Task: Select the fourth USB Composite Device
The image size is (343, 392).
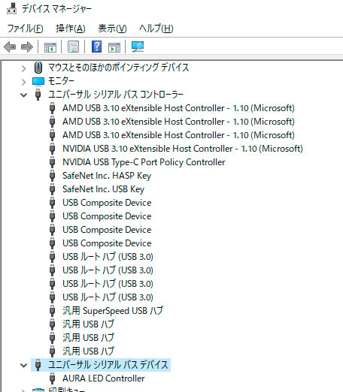Action: coord(107,243)
